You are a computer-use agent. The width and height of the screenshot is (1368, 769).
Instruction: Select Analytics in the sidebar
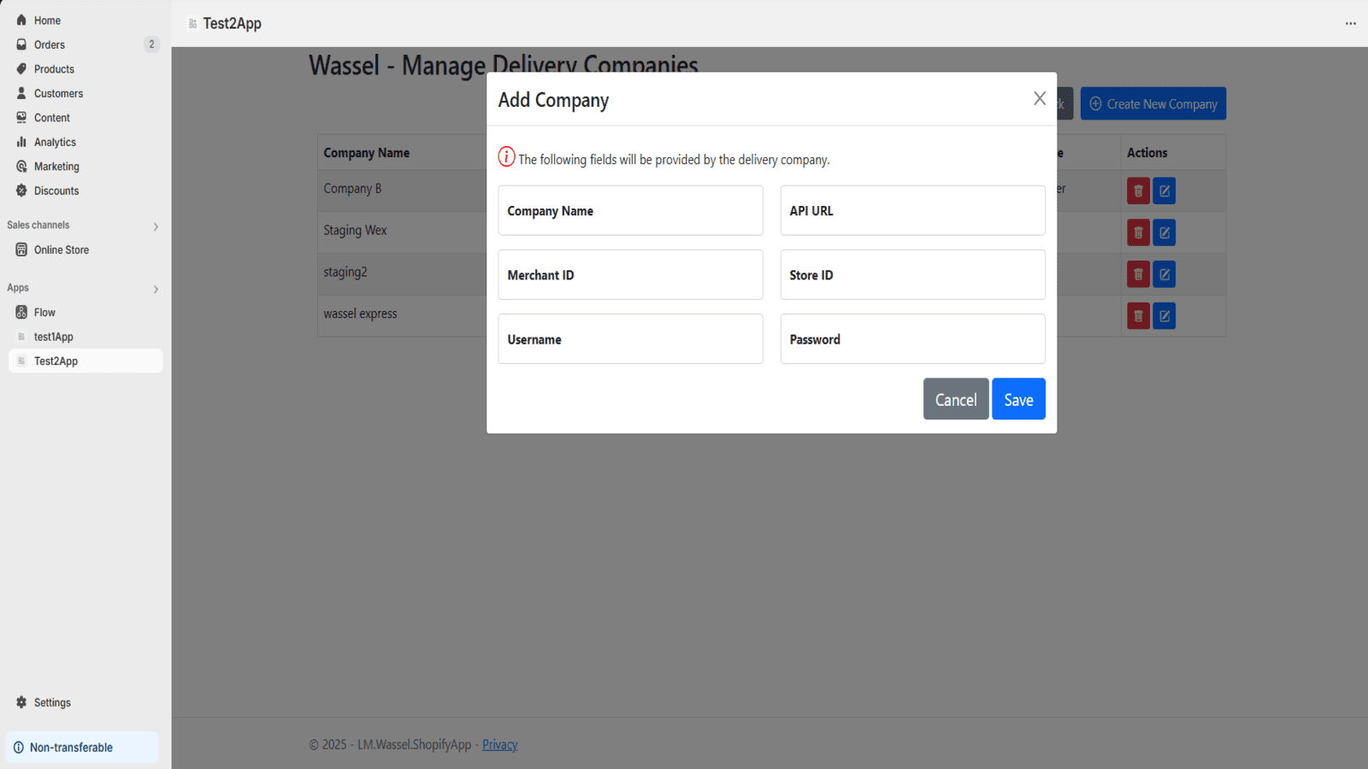tap(55, 142)
